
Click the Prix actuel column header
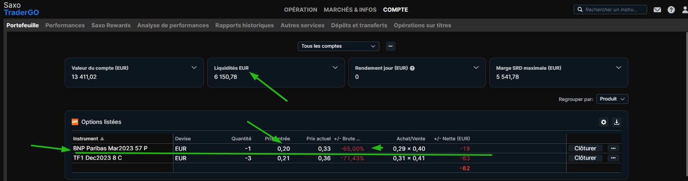tap(319, 139)
